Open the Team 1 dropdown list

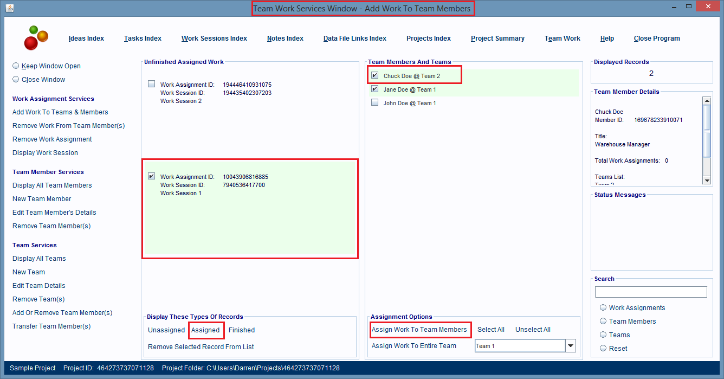pyautogui.click(x=525, y=346)
